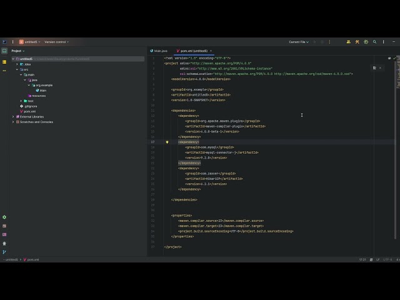Image resolution: width=400 pixels, height=300 pixels.
Task: Click the mysql-connector-j artifactId line
Action: click(222, 152)
